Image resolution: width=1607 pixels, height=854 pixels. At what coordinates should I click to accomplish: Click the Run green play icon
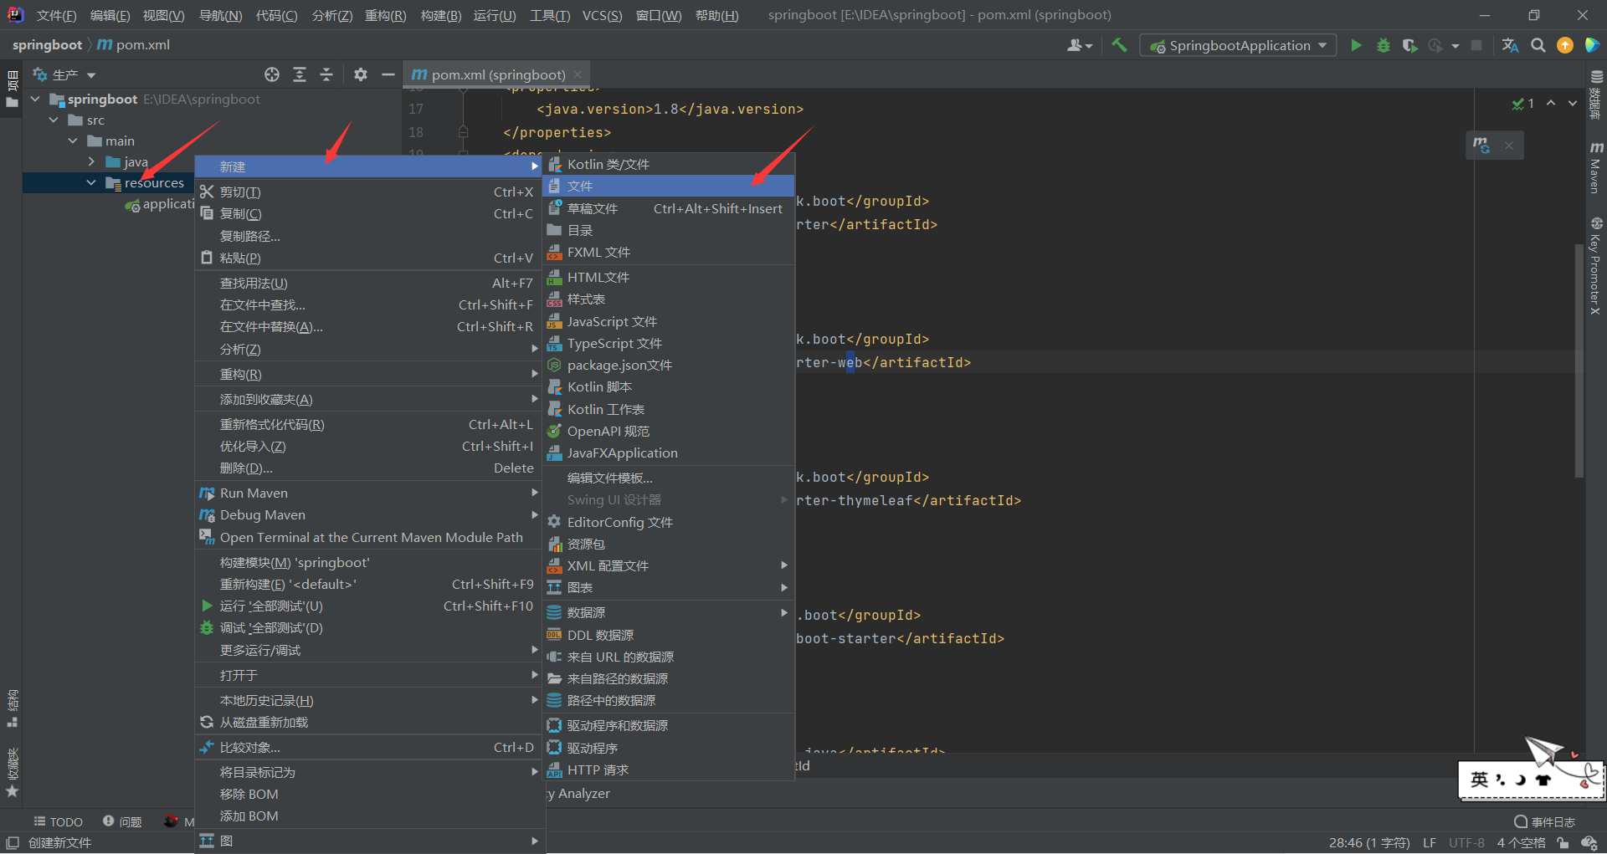1356,45
